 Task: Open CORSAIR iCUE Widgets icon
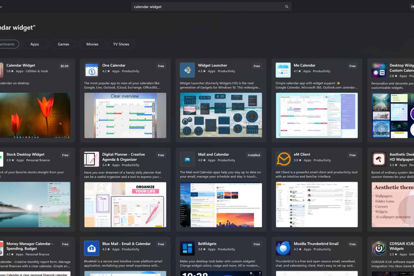[379, 248]
